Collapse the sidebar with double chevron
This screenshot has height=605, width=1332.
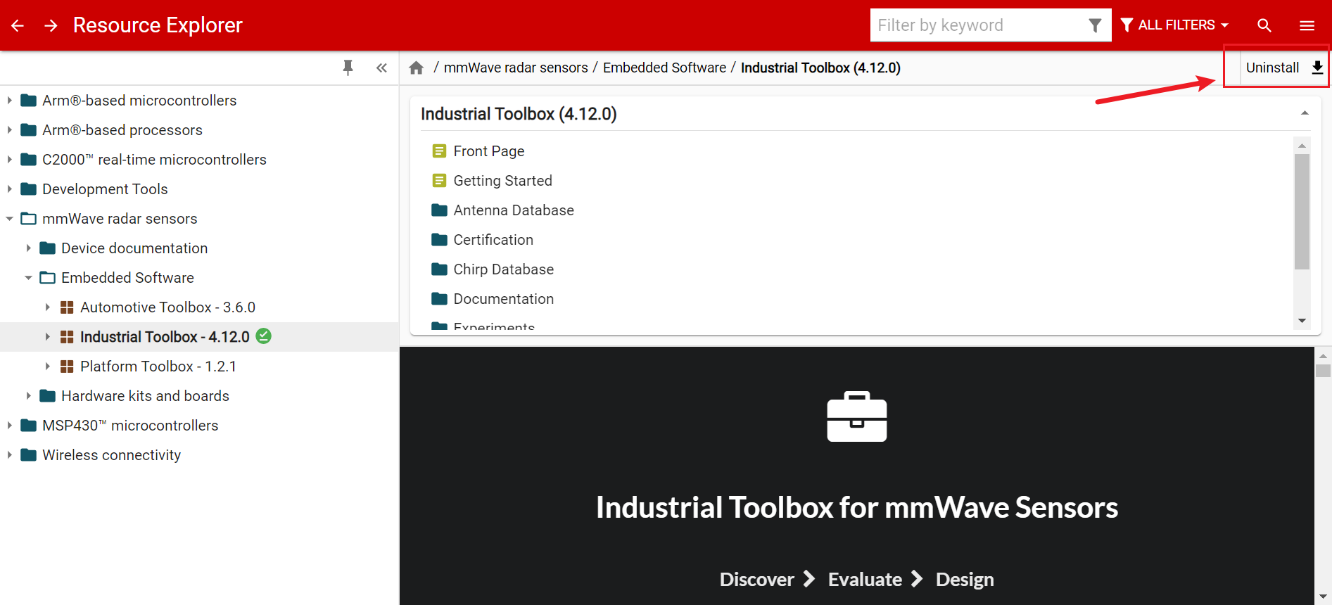(x=381, y=68)
